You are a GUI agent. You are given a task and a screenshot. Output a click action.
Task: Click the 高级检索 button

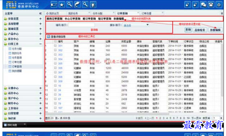point(199,30)
